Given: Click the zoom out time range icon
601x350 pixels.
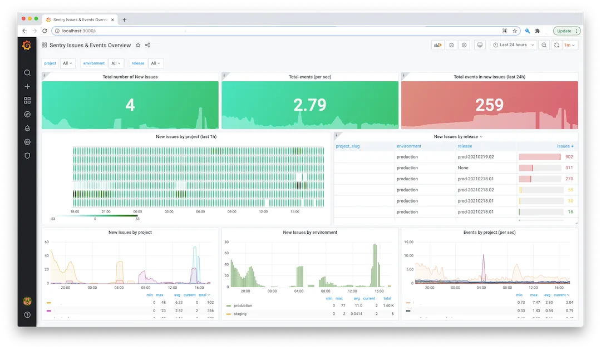Looking at the screenshot, I should coord(544,45).
